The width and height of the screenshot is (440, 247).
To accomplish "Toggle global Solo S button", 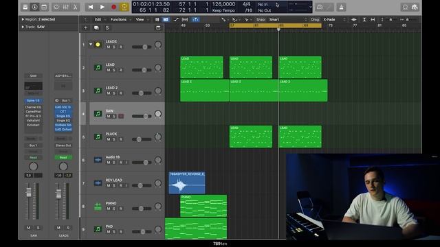I will 107,27.
